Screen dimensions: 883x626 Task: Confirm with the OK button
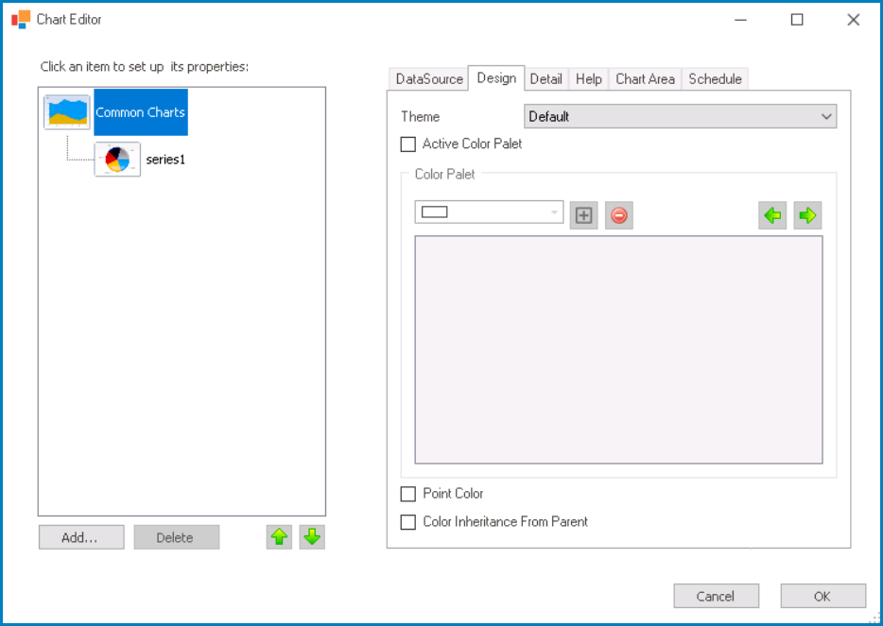[822, 596]
